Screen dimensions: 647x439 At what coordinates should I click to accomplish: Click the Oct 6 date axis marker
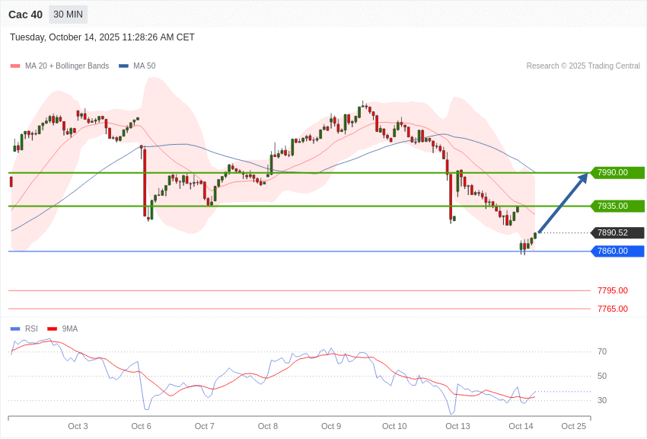coord(141,426)
